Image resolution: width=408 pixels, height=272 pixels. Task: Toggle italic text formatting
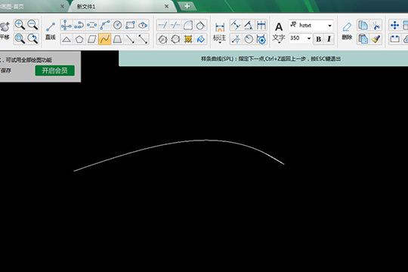point(329,39)
